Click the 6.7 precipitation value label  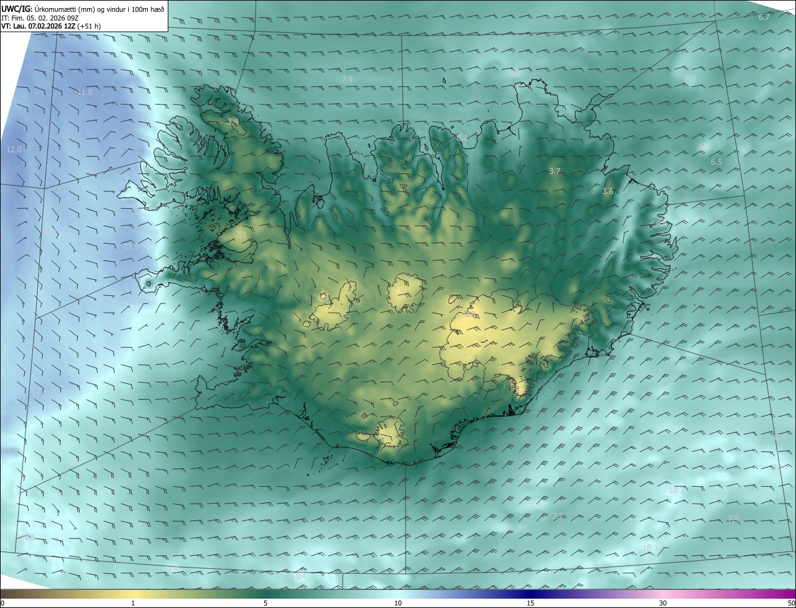(x=764, y=17)
